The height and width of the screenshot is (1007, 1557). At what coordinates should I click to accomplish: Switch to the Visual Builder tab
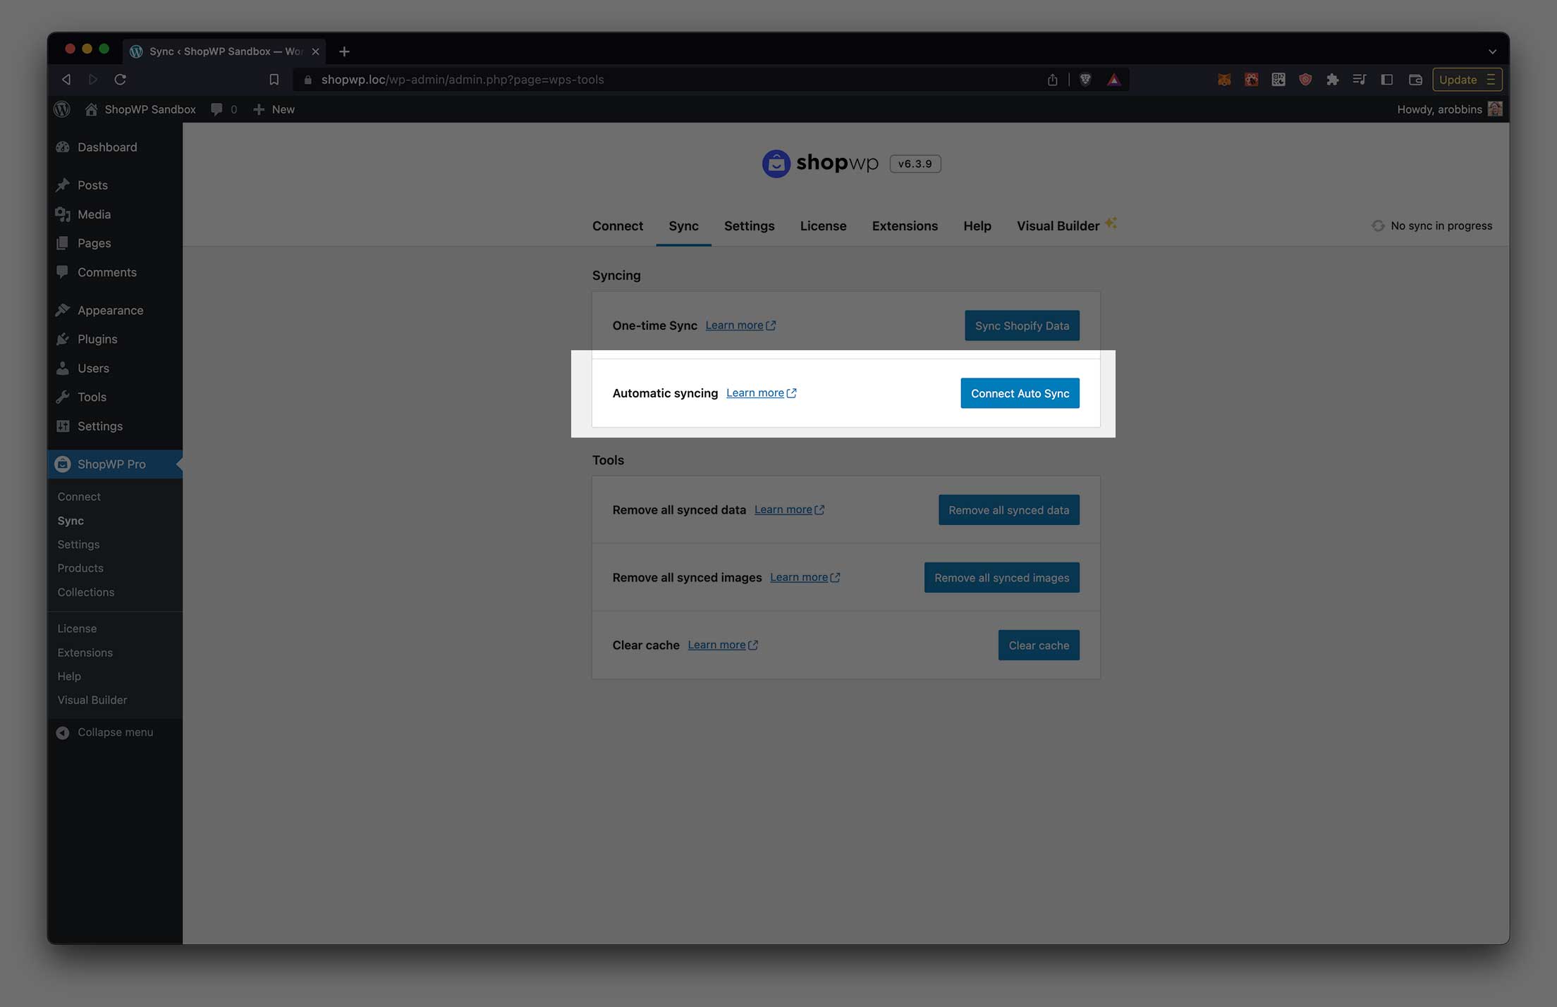1066,226
